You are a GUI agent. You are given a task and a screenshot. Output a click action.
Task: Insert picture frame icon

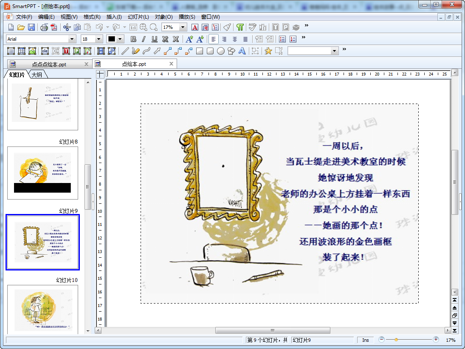point(32,51)
